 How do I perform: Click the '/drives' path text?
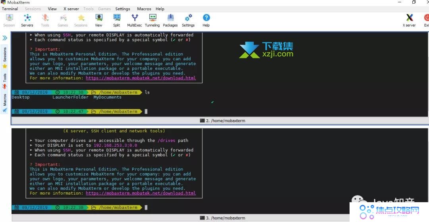(166, 140)
